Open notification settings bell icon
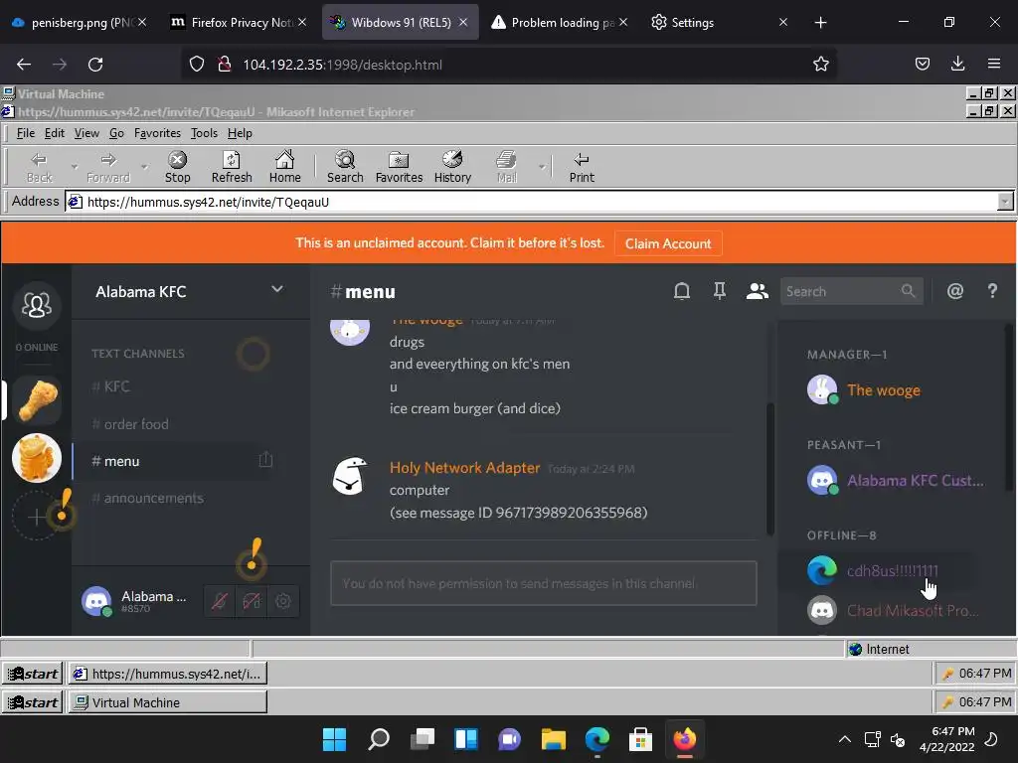 pos(682,291)
